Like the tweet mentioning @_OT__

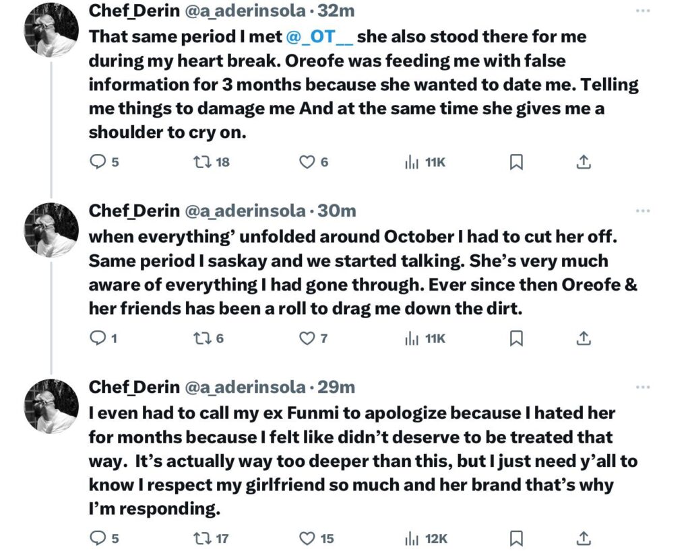[x=307, y=161]
